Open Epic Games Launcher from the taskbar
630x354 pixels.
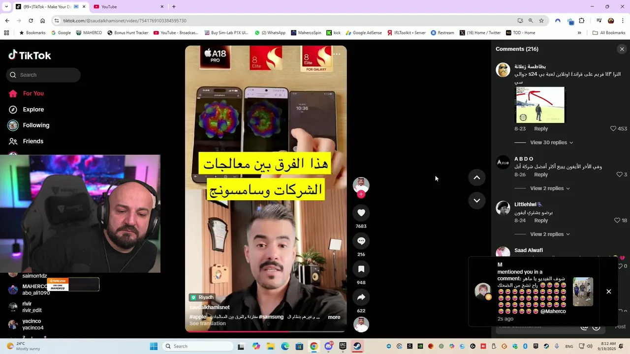pyautogui.click(x=343, y=346)
